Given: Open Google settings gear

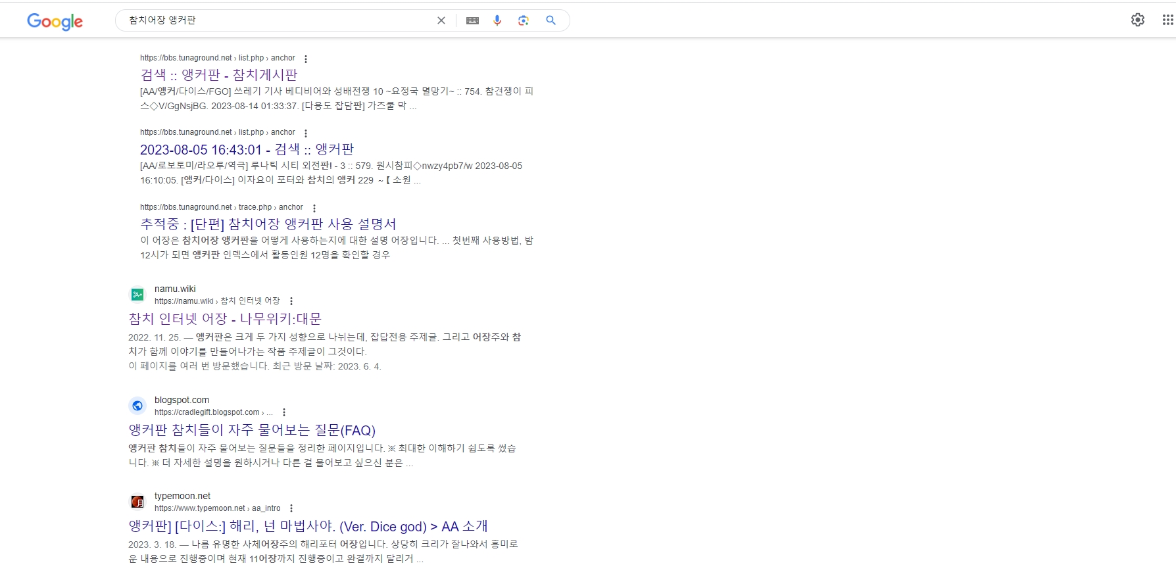Looking at the screenshot, I should [x=1138, y=20].
